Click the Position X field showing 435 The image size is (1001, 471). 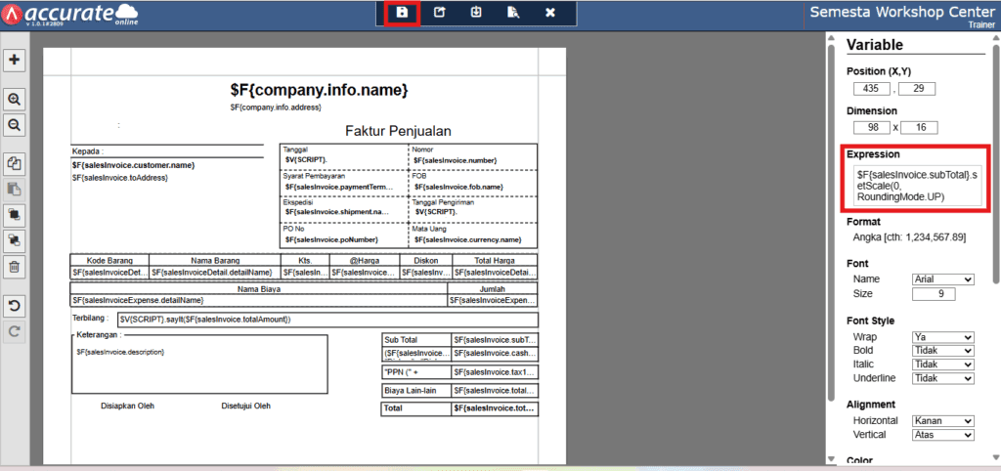[871, 89]
